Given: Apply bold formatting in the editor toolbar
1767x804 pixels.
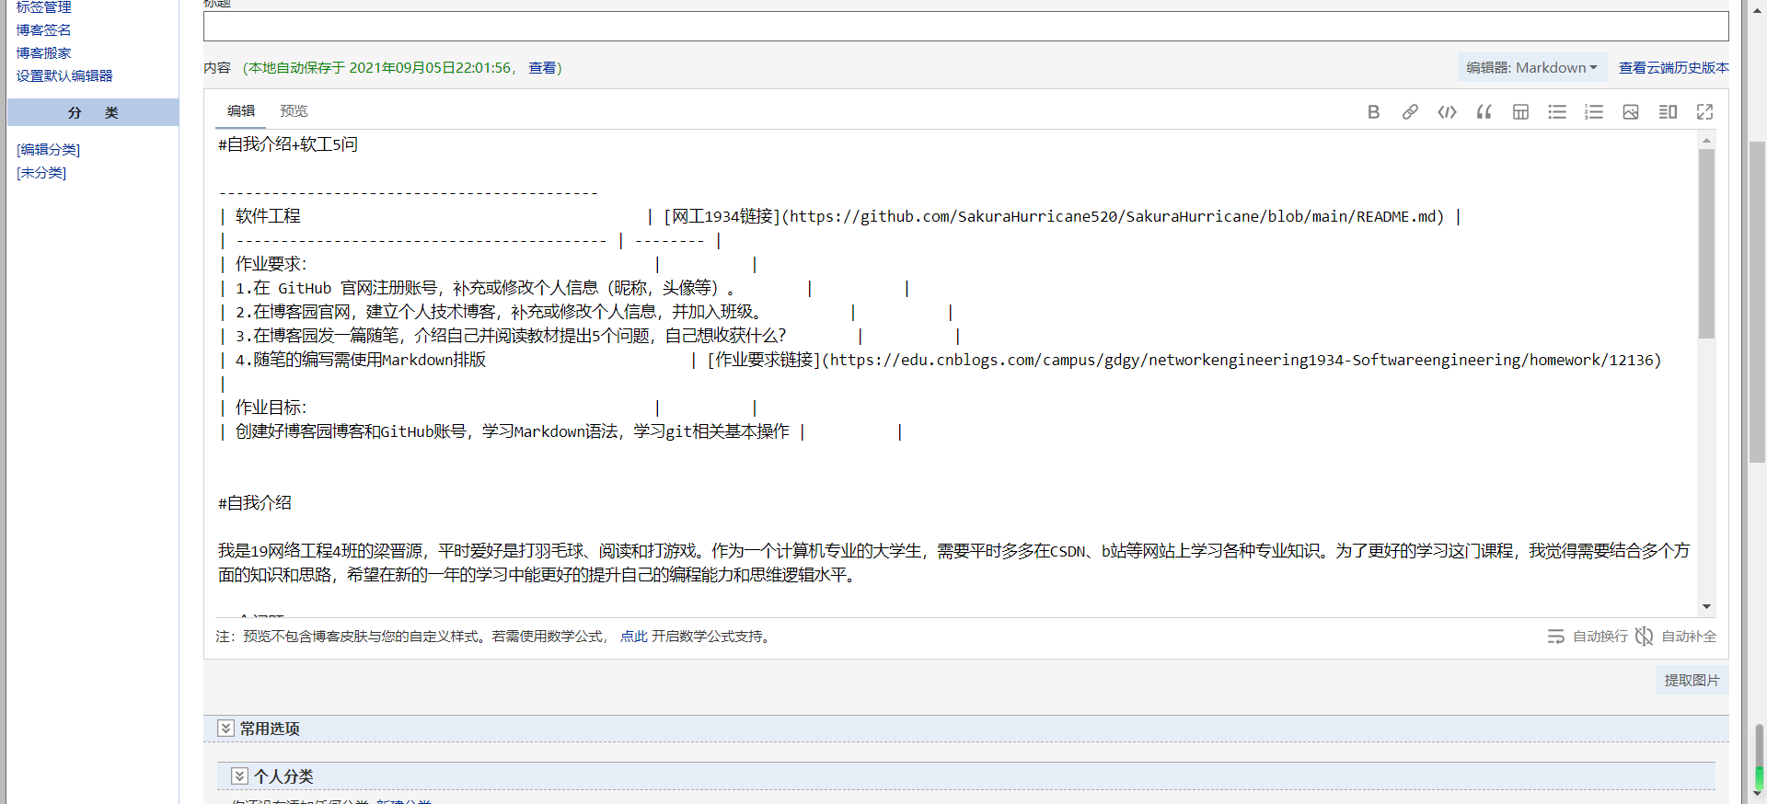Looking at the screenshot, I should [x=1373, y=111].
